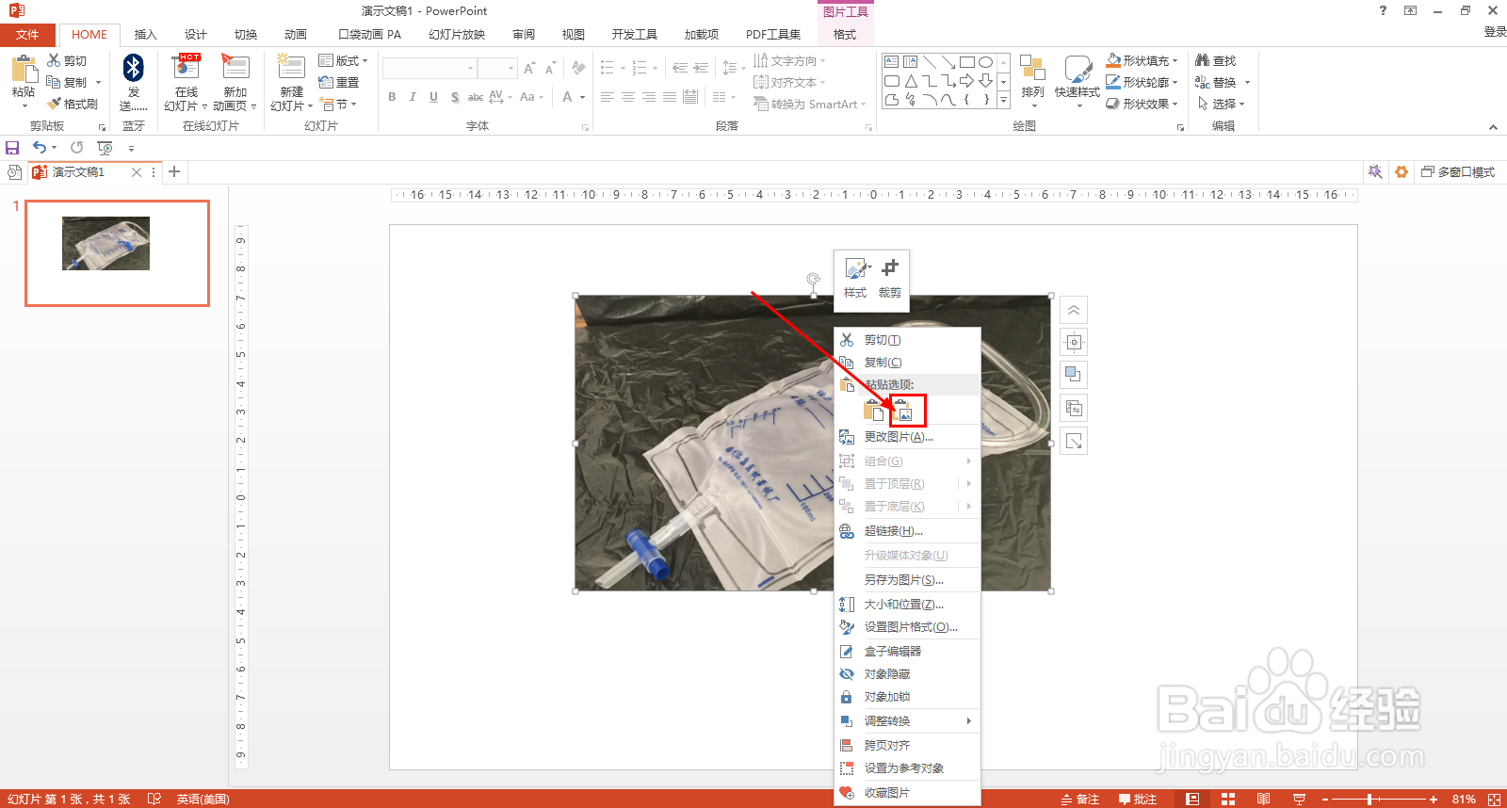
Task: Open the File tab
Action: (x=27, y=35)
